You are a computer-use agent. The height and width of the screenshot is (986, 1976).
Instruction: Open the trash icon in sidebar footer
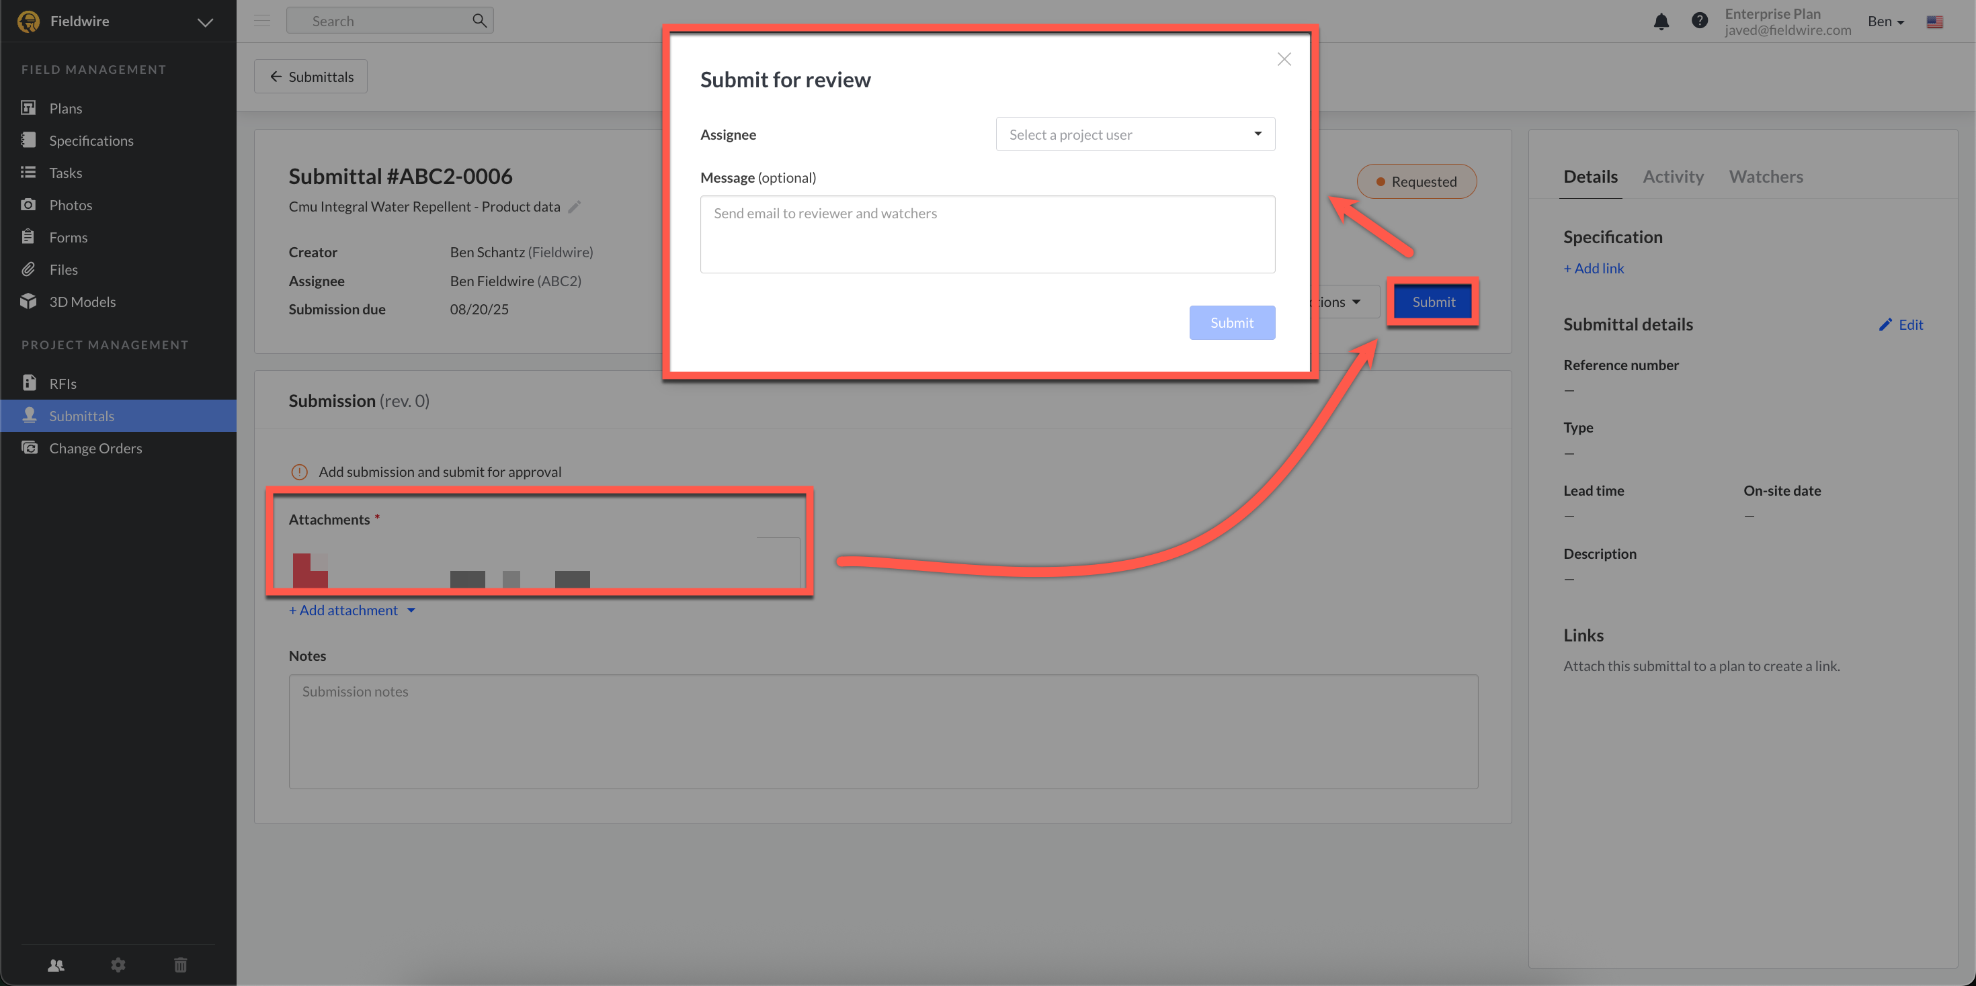pos(180,965)
